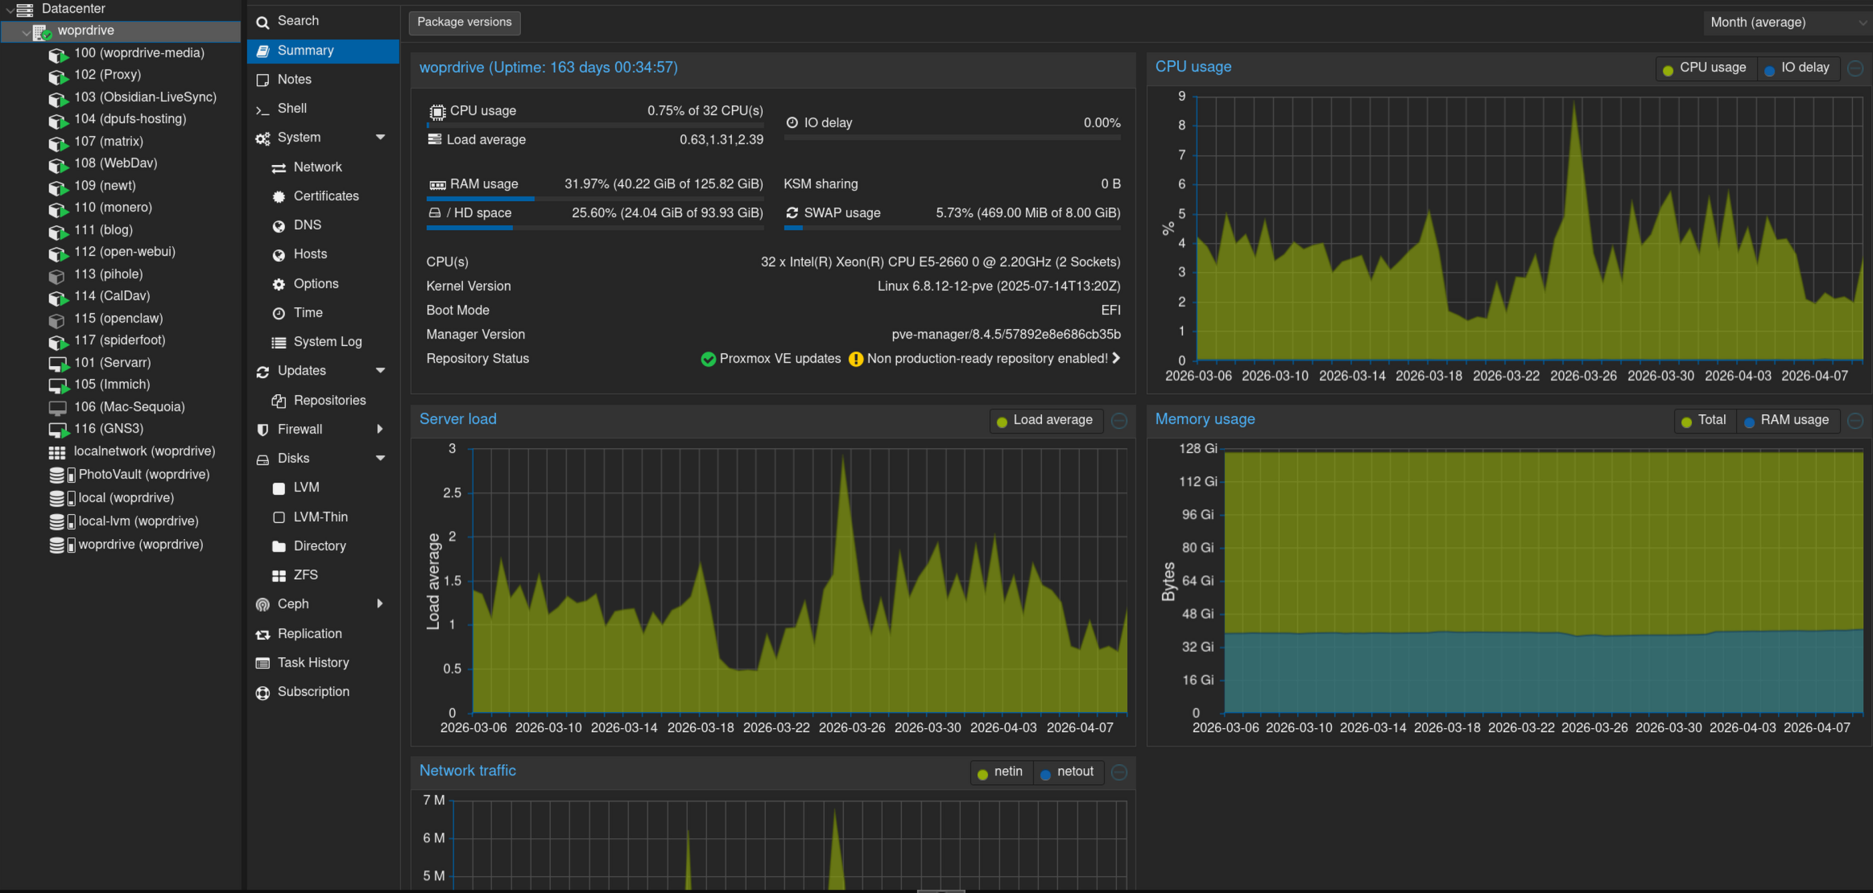Expand the Ceph submenu arrow

coord(380,604)
